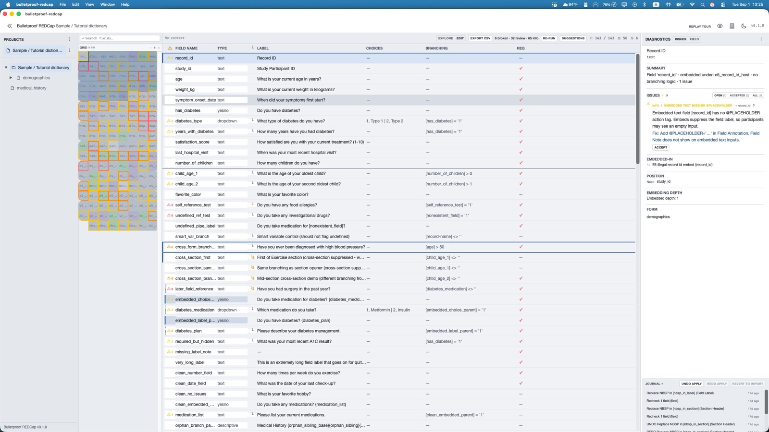769x432 pixels.
Task: Filter issues to Accepted (0)
Action: pyautogui.click(x=739, y=96)
